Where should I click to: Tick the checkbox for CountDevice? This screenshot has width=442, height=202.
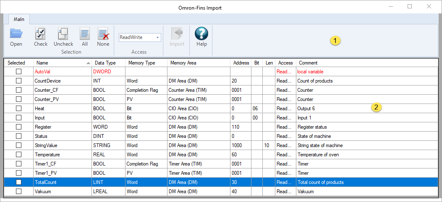pos(18,81)
